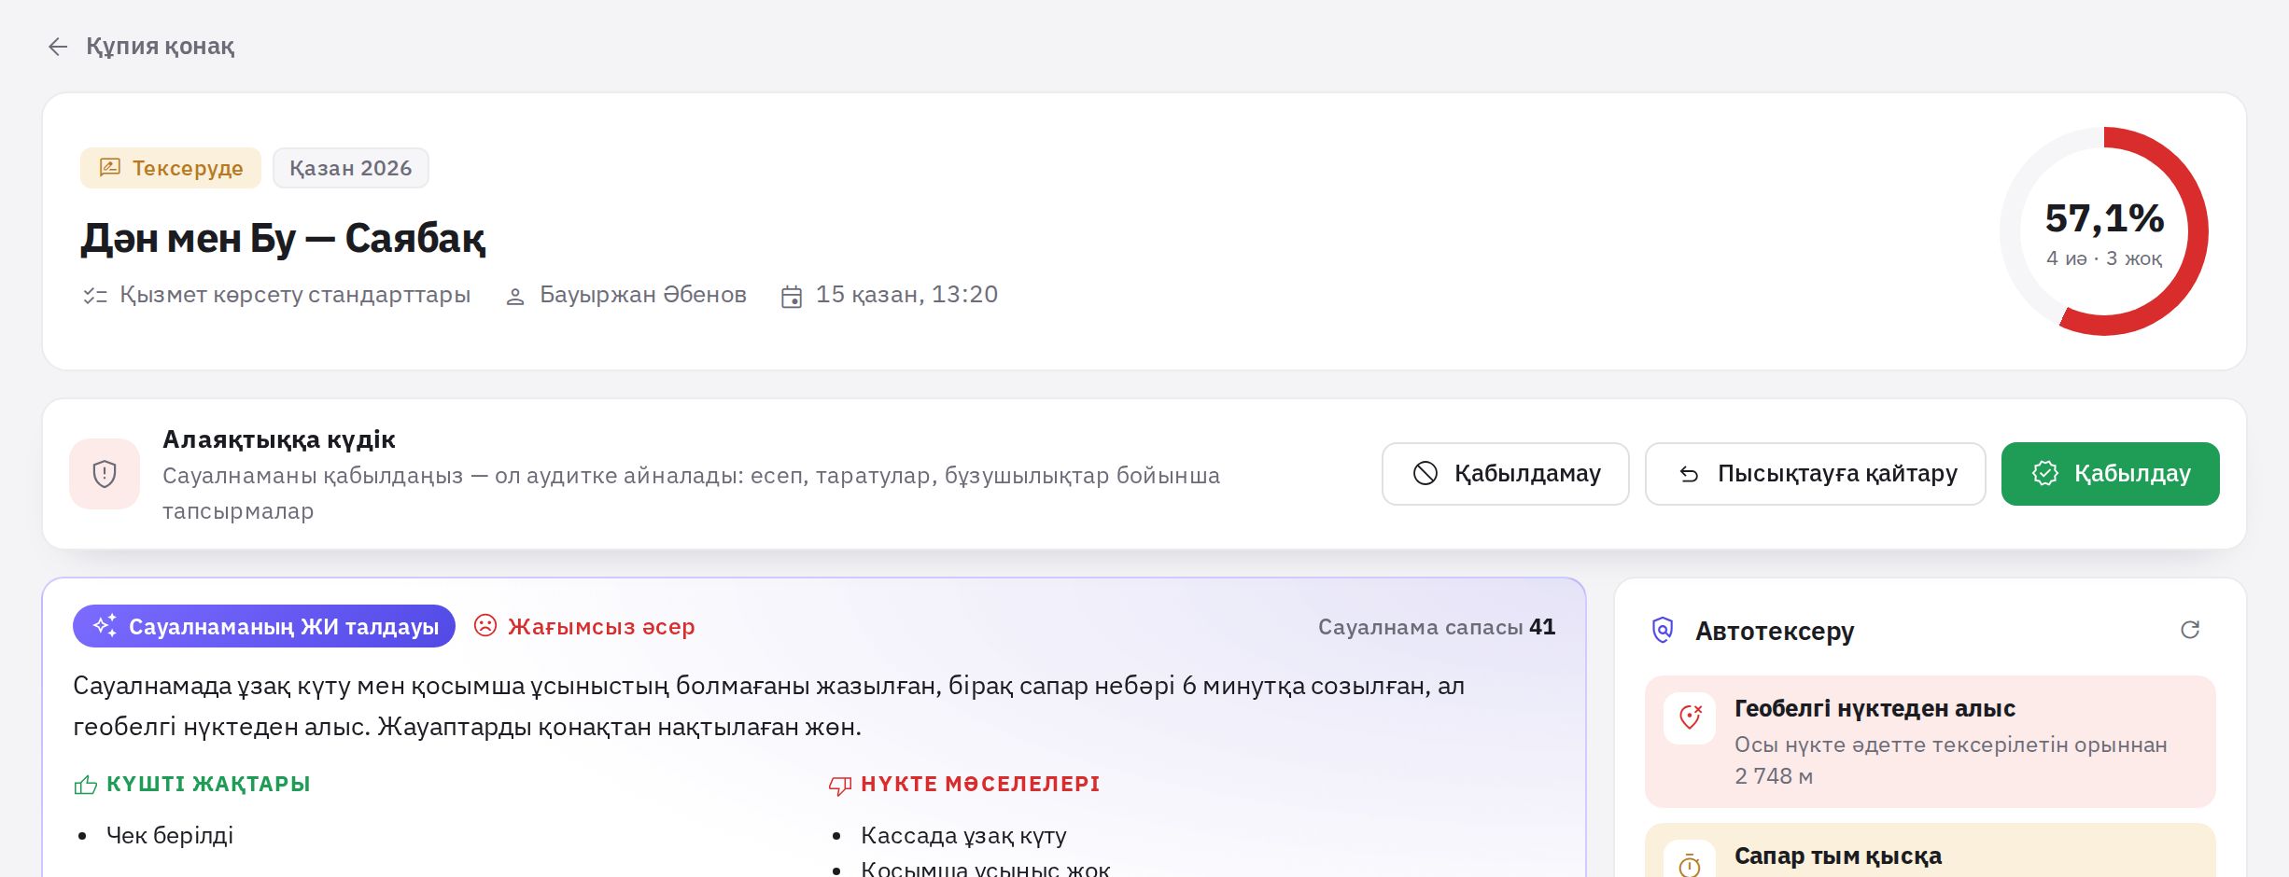Click the Қызмет көрсету стандарттары label

tap(295, 295)
